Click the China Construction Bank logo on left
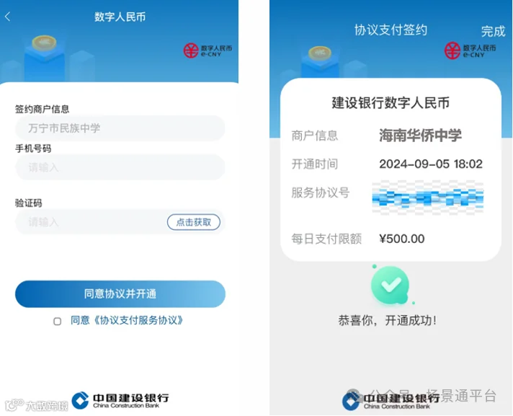The image size is (513, 416). click(x=120, y=400)
